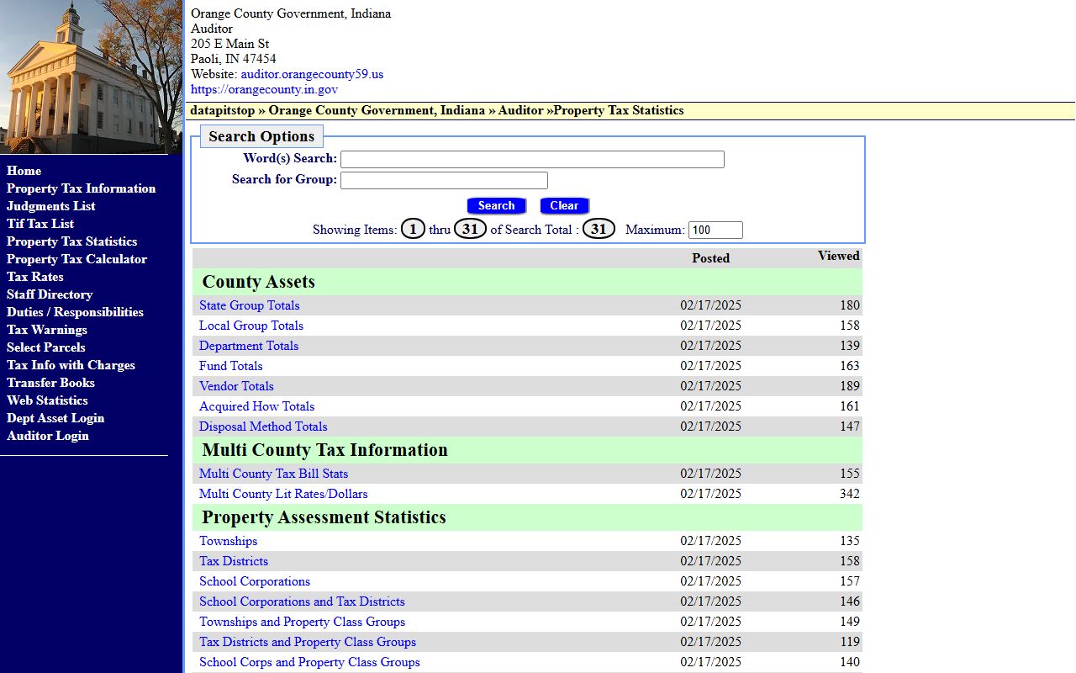Open Multi County Lit Rates/Dollars
Screen dimensions: 1076x673
283,494
